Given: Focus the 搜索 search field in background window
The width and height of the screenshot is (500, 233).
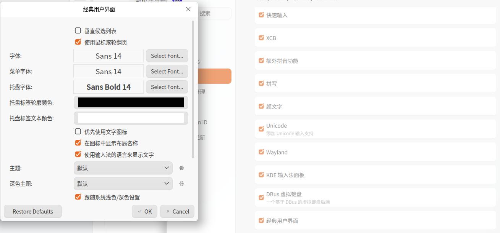Looking at the screenshot, I should point(214,13).
